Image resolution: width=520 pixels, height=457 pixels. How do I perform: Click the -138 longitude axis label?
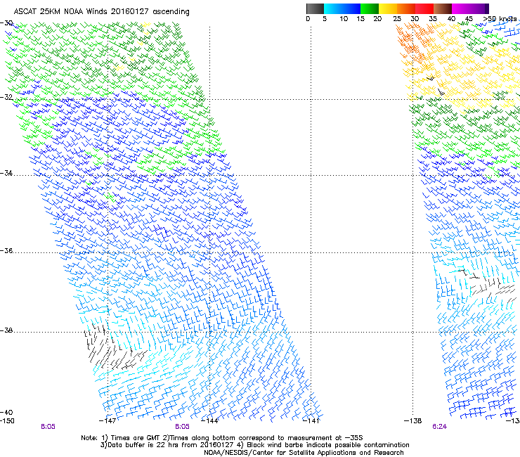(413, 421)
